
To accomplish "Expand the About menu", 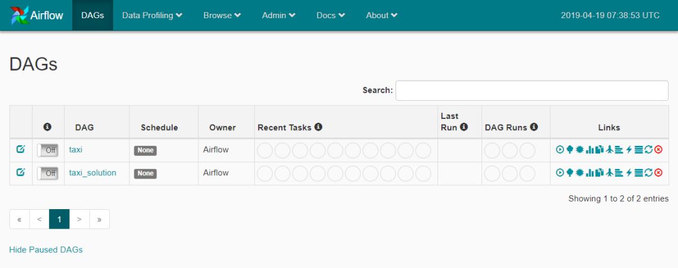I will (382, 15).
